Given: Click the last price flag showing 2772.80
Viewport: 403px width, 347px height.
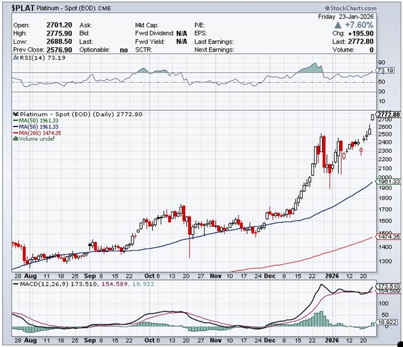Looking at the screenshot, I should [x=388, y=114].
